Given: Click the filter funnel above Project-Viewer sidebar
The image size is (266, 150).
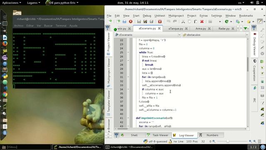Looking at the screenshot, I should [108, 28].
